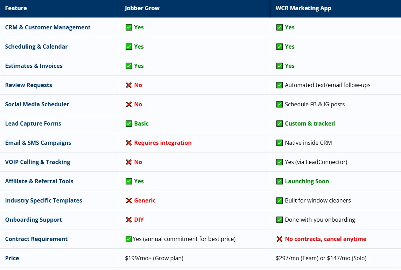This screenshot has width=401, height=270.
Task: Click red X icon in VOIP Calling & Tracking row
Action: [x=129, y=162]
